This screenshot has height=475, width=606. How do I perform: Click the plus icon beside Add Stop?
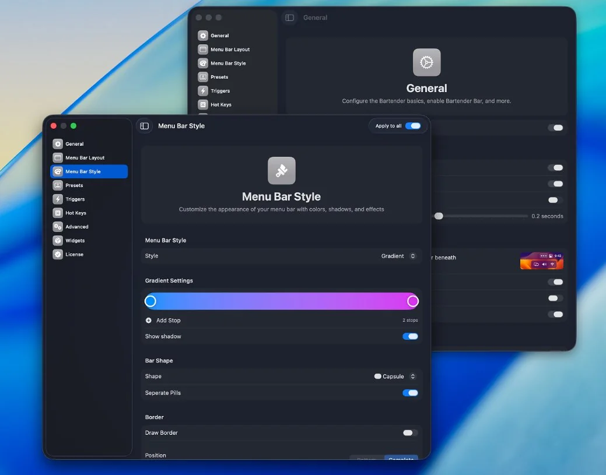148,320
